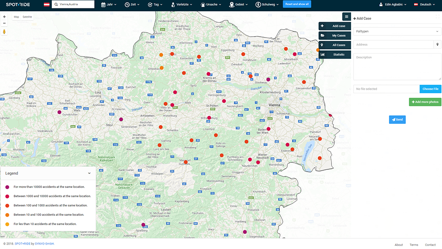Image resolution: width=442 pixels, height=249 pixels.
Task: Toggle the hamburger sidebar menu button
Action: point(347,17)
